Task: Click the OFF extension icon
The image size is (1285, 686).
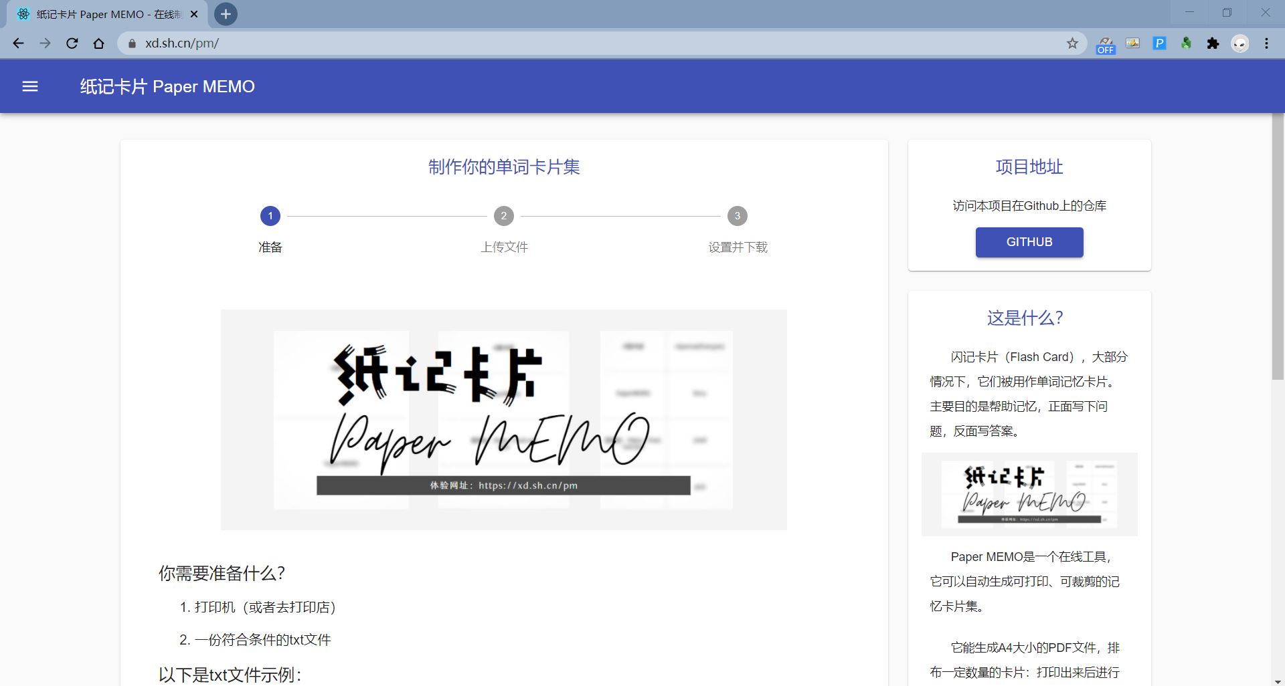Action: pyautogui.click(x=1106, y=45)
